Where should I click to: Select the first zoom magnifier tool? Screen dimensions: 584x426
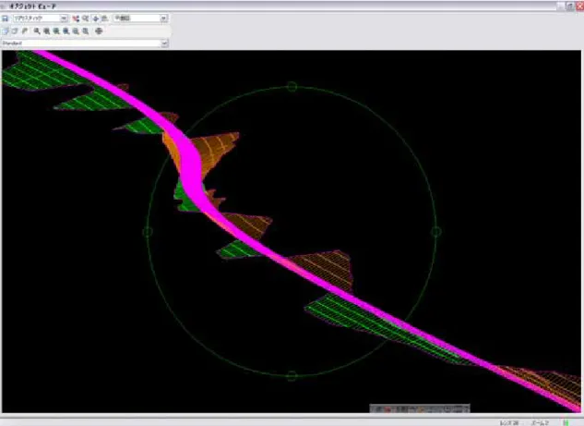click(37, 31)
